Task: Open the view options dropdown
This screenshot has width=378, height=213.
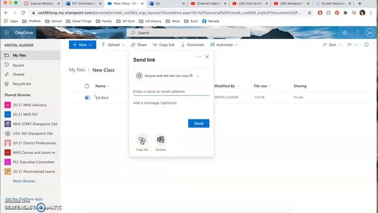Action: [352, 45]
